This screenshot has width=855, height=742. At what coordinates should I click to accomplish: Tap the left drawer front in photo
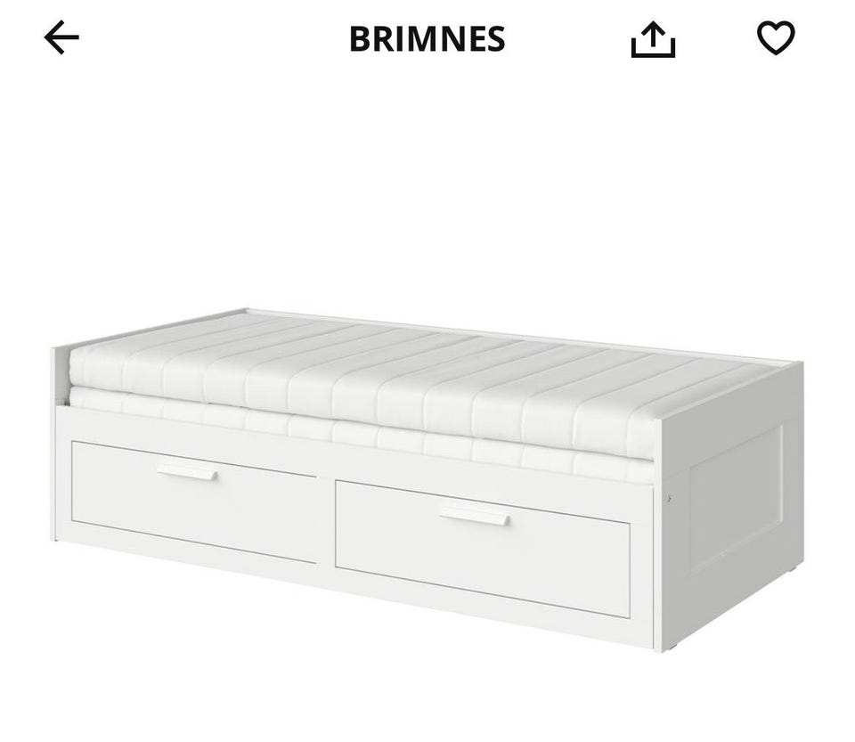coord(193,501)
